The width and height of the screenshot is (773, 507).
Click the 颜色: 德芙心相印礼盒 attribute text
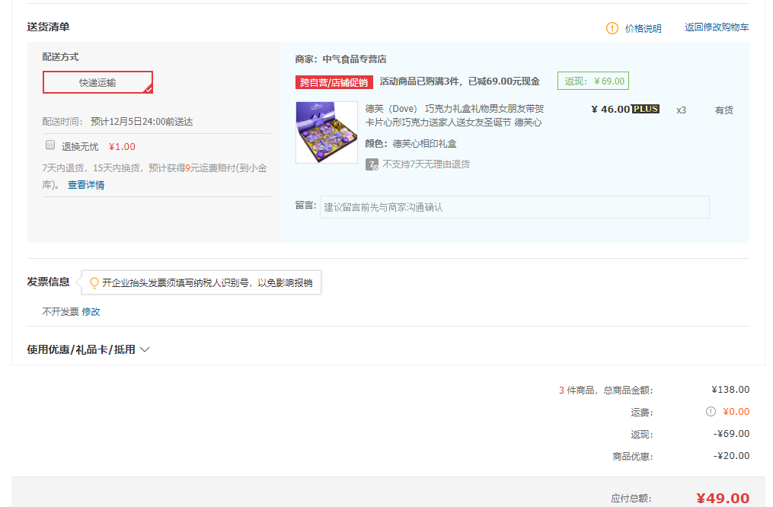410,144
